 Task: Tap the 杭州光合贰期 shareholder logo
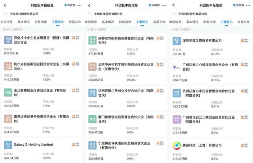pos(8,66)
